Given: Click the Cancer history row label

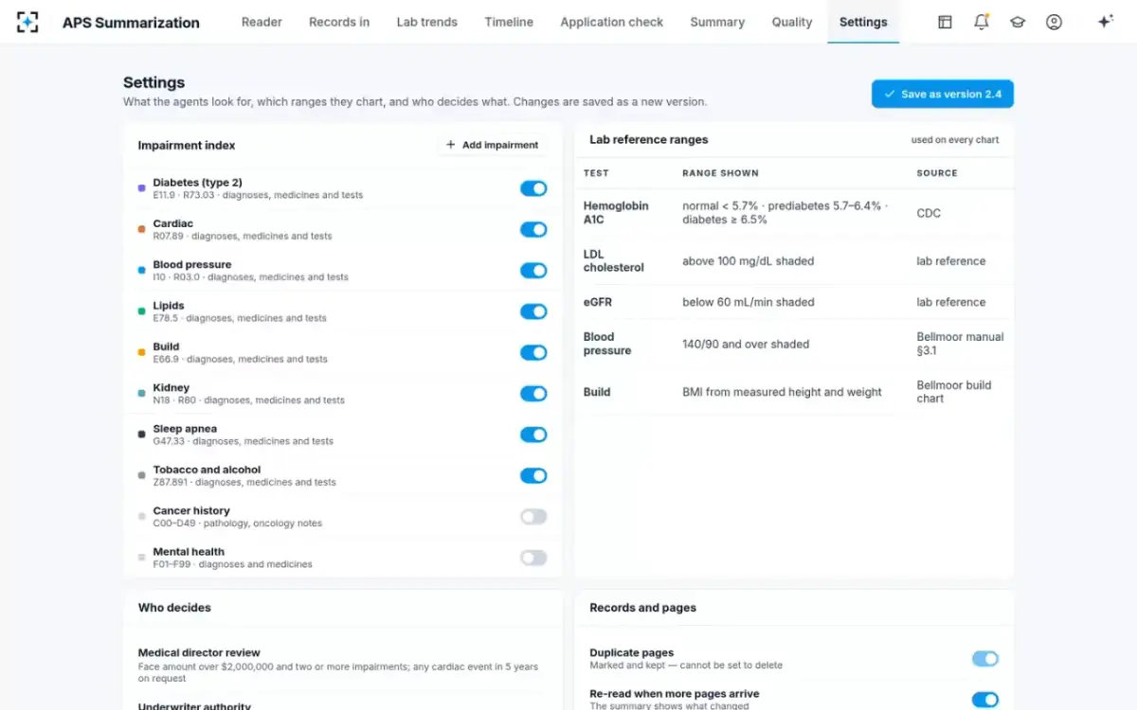Looking at the screenshot, I should (191, 511).
